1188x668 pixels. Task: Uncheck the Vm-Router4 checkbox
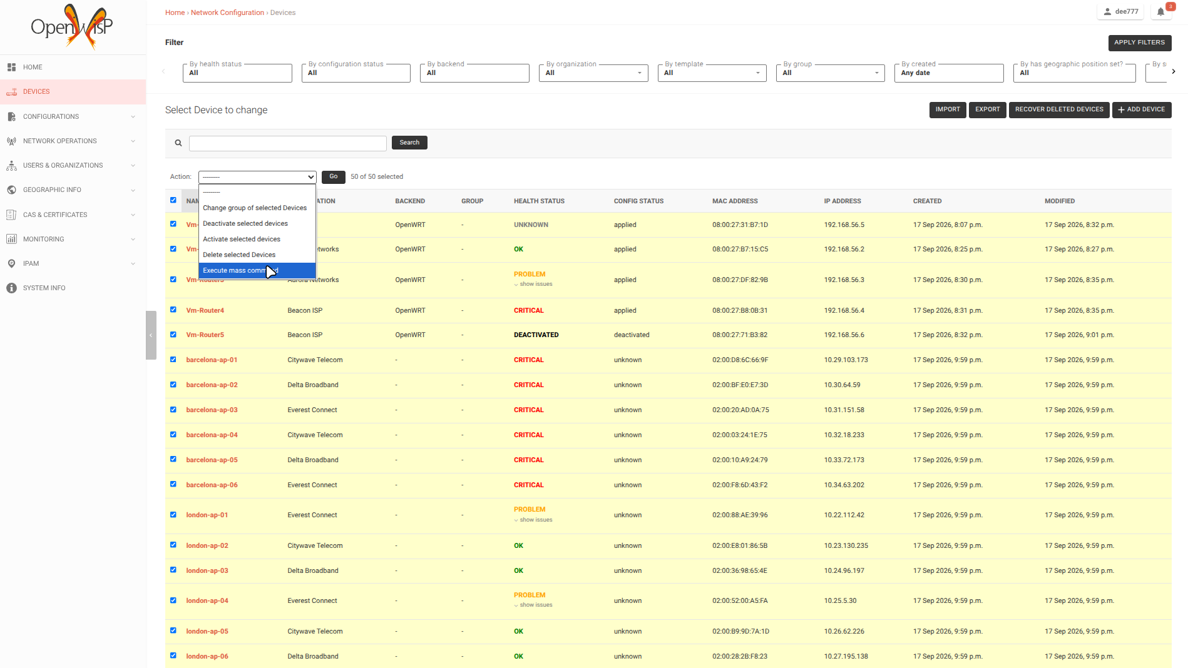click(x=173, y=310)
